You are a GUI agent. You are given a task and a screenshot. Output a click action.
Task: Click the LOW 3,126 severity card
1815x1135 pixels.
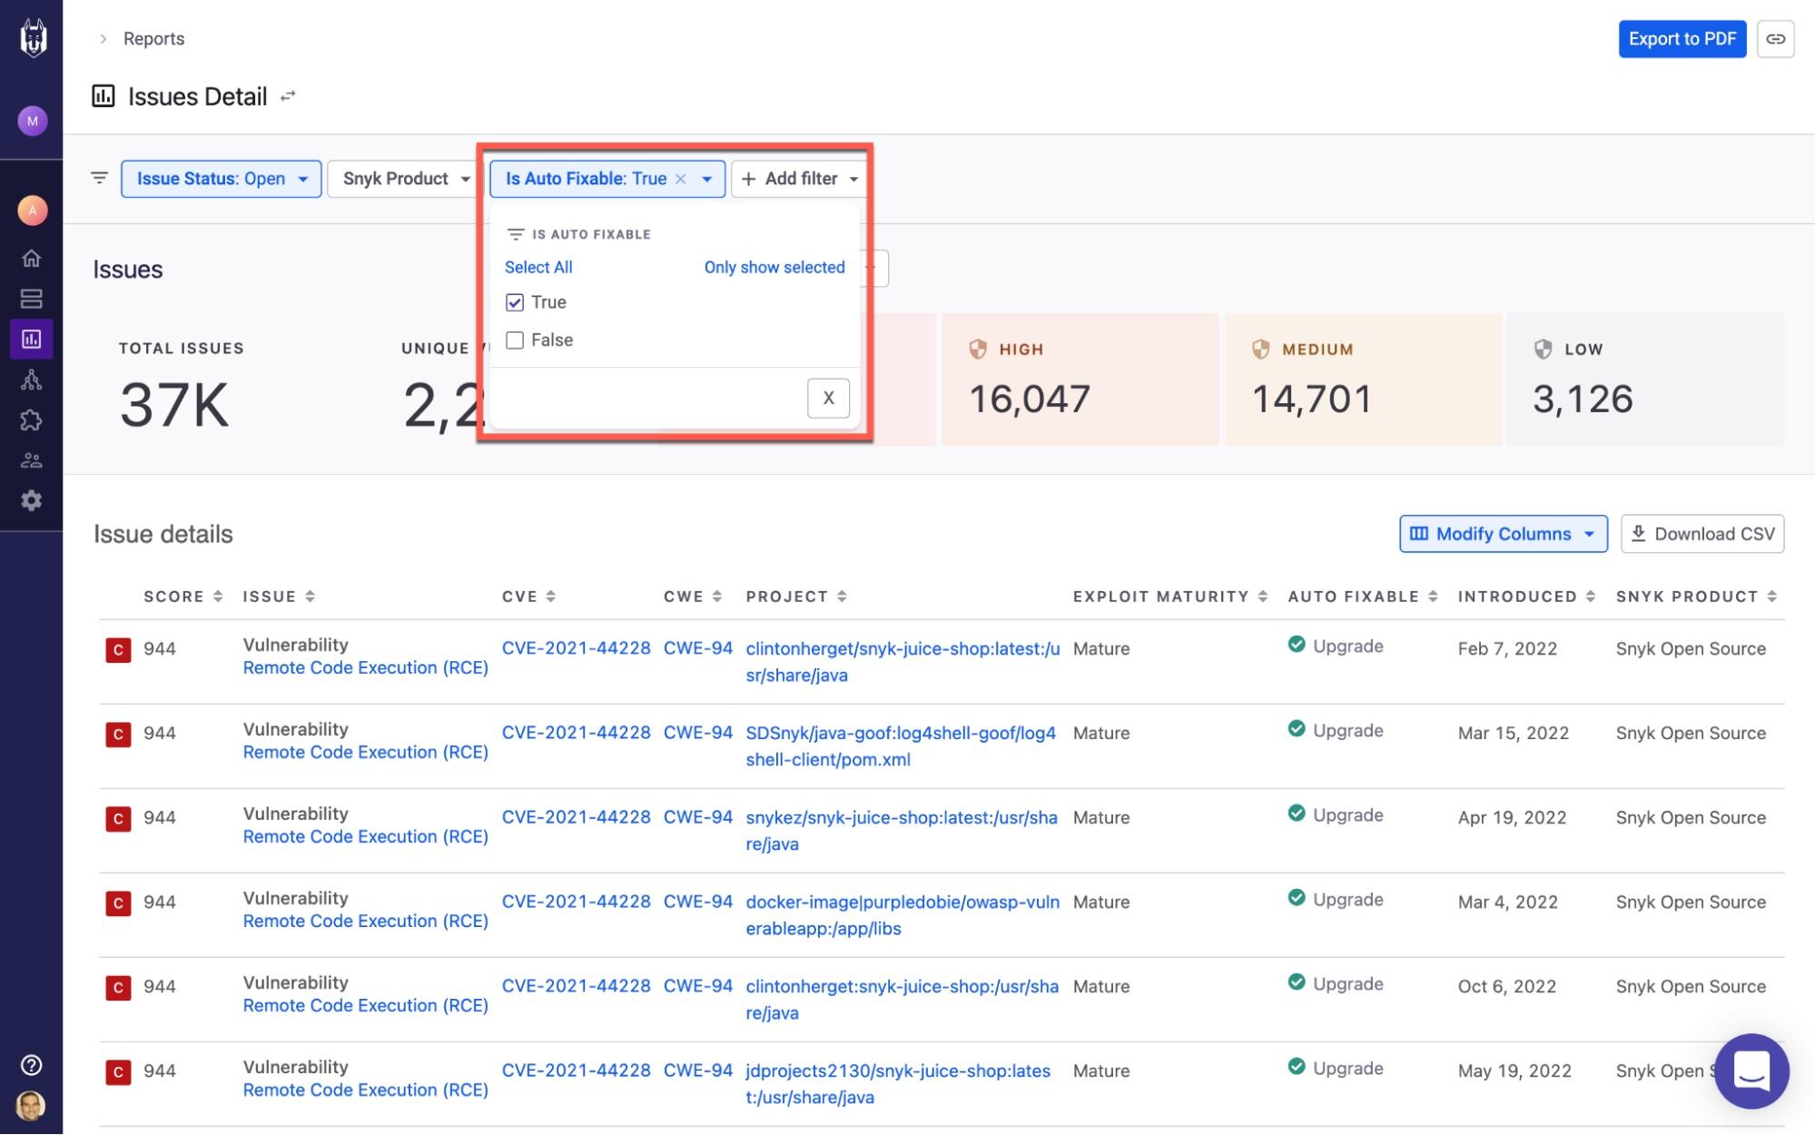1645,380
